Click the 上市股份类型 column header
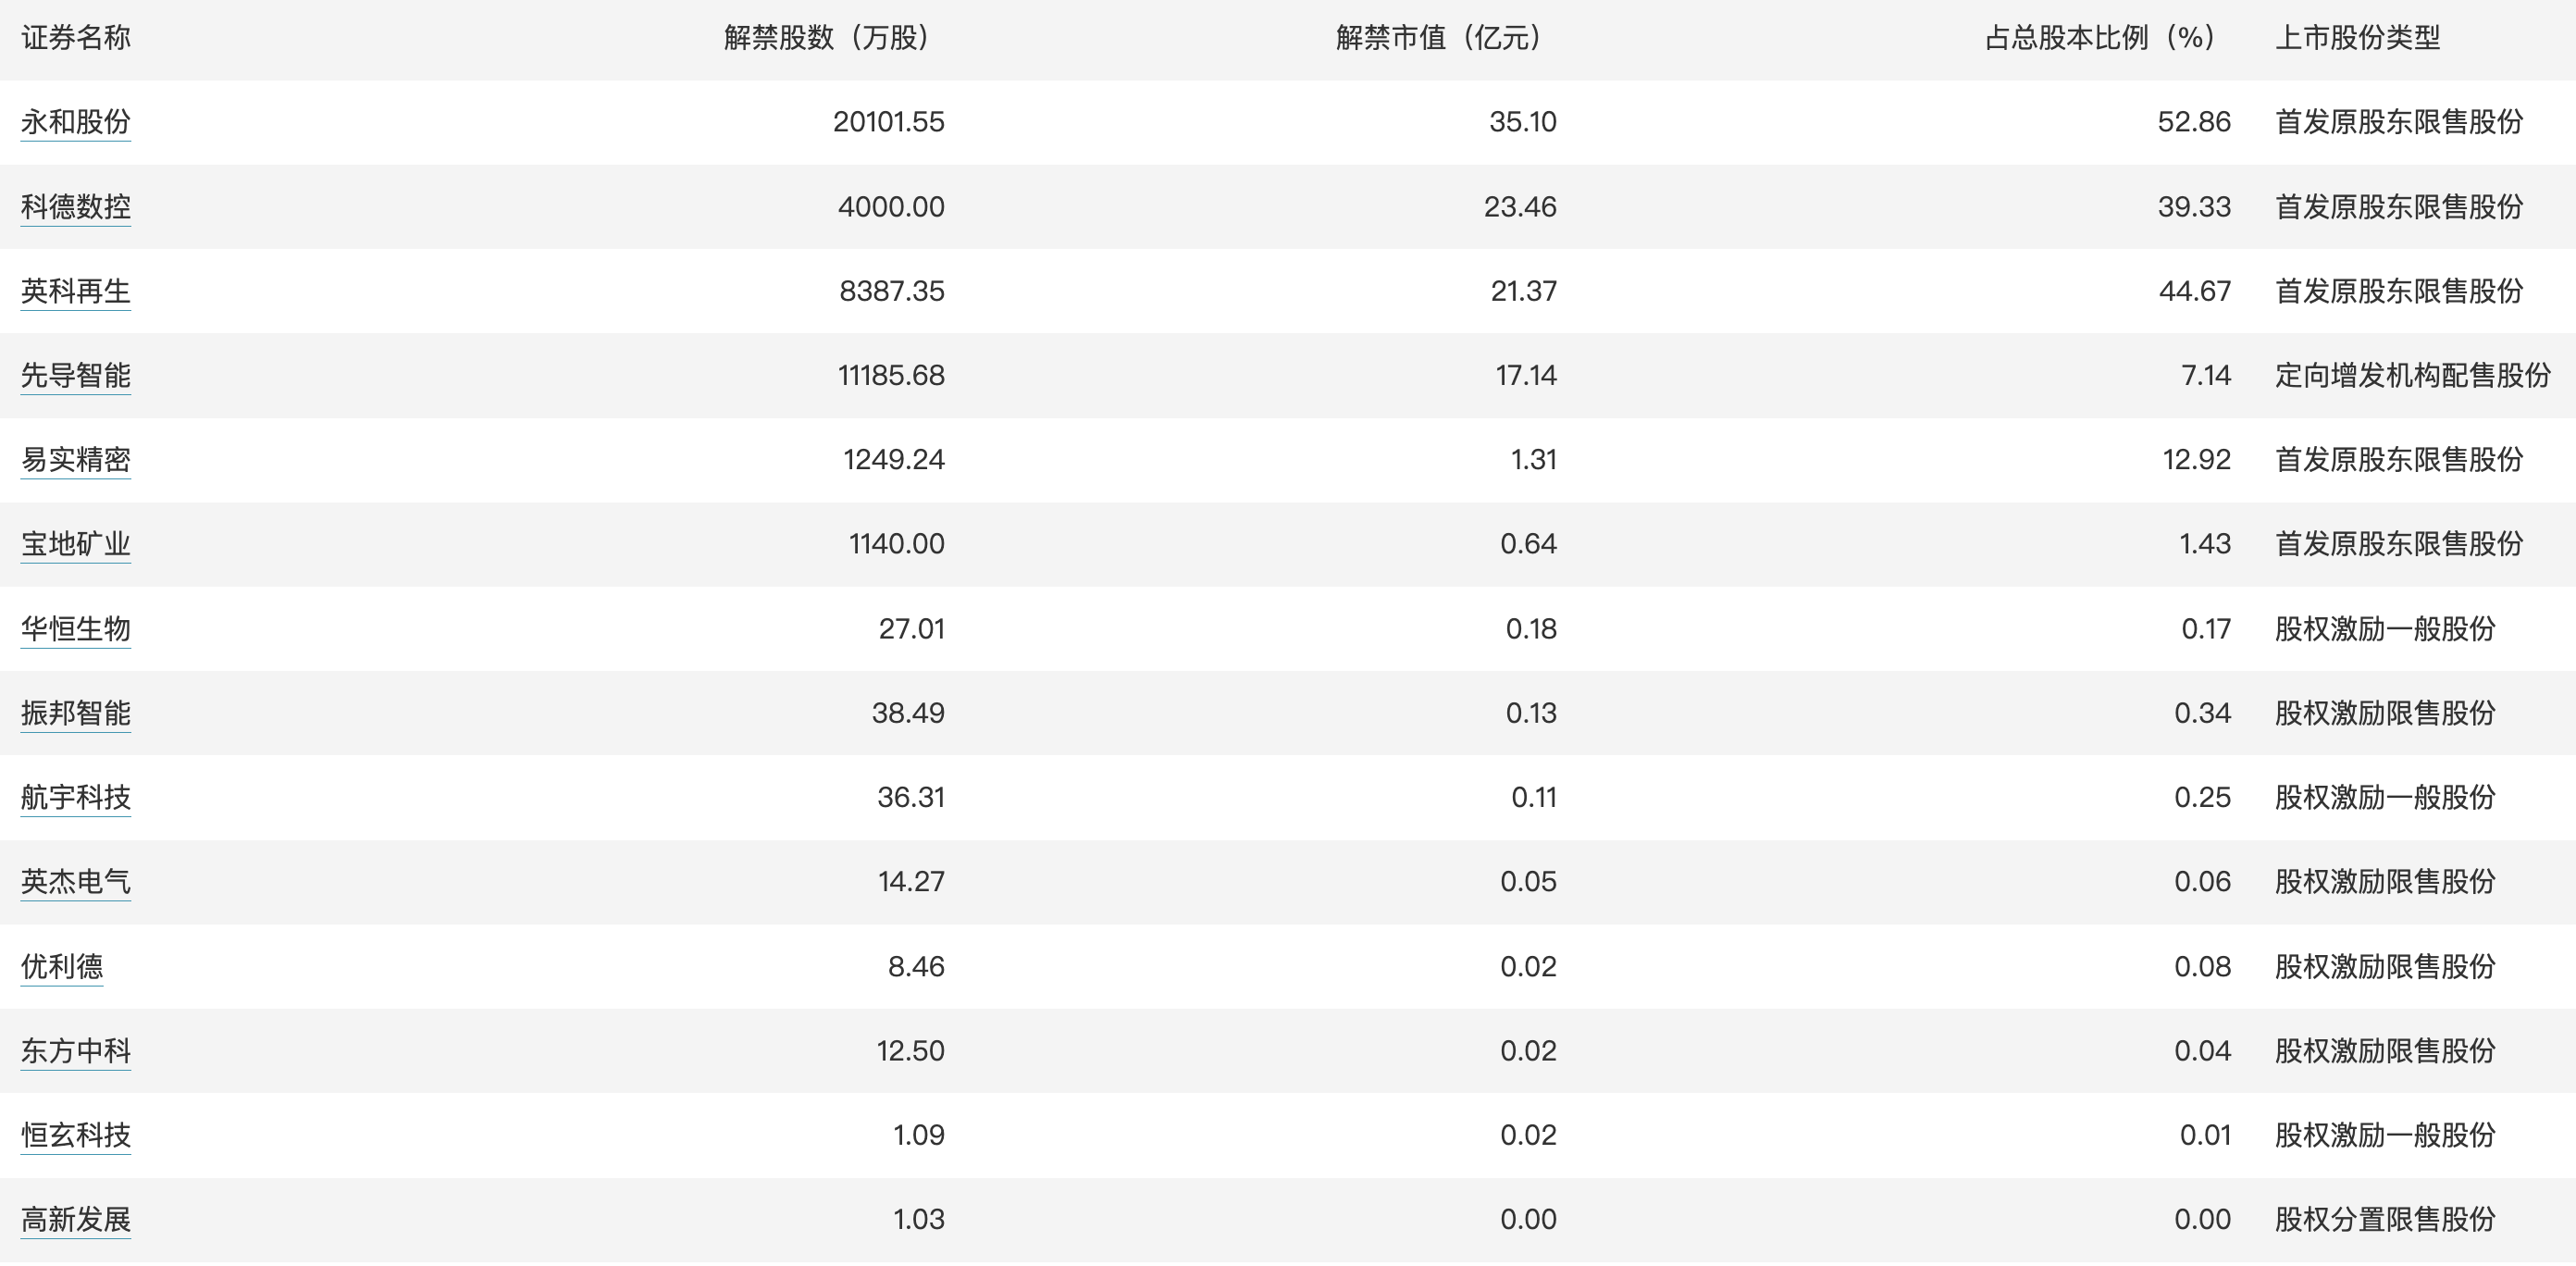2576x1266 pixels. 2357,38
